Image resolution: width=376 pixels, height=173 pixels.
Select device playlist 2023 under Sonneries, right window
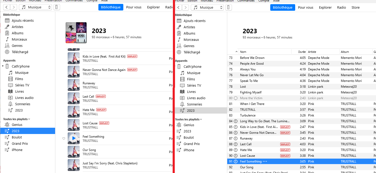201,110
